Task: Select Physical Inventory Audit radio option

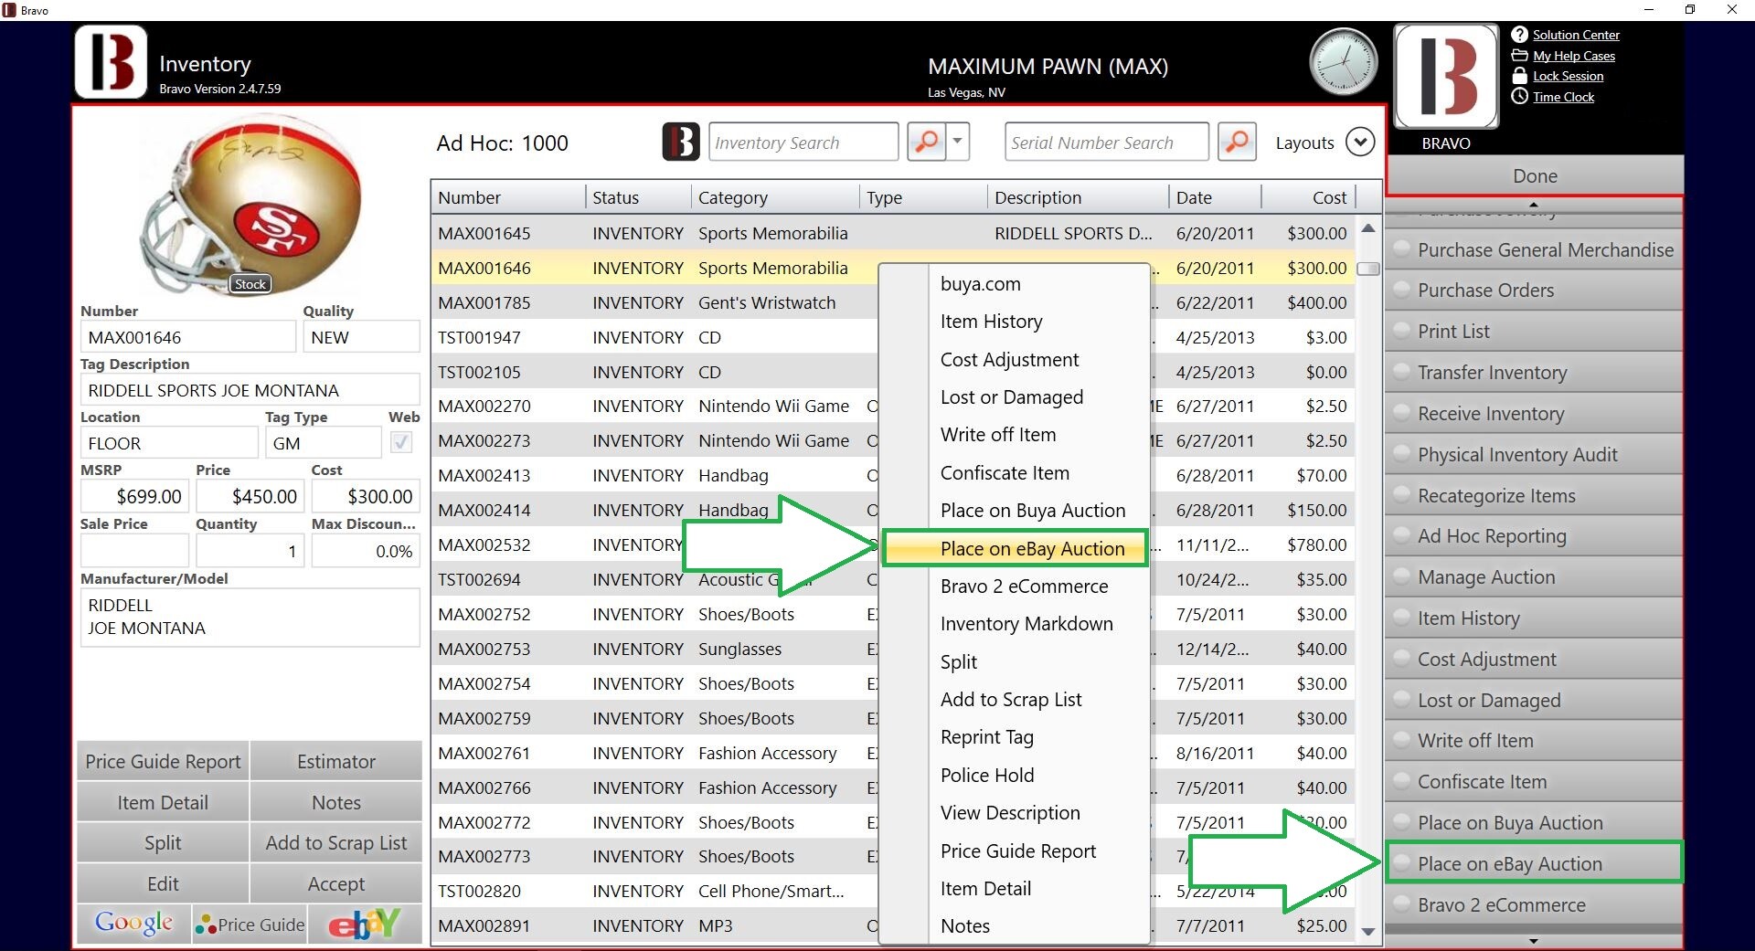Action: pos(1401,454)
